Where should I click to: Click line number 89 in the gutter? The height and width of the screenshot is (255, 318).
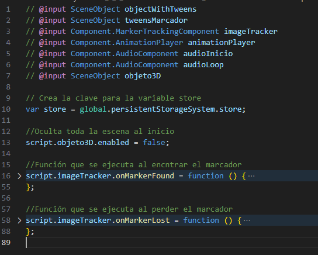pyautogui.click(x=6, y=242)
